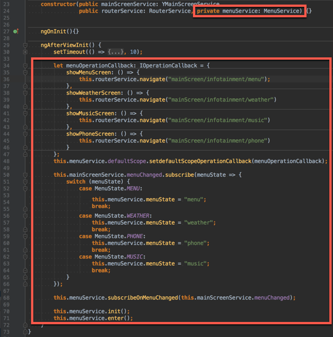The width and height of the screenshot is (333, 337).
Task: Click showWeatherScreen property name
Action: (93, 93)
